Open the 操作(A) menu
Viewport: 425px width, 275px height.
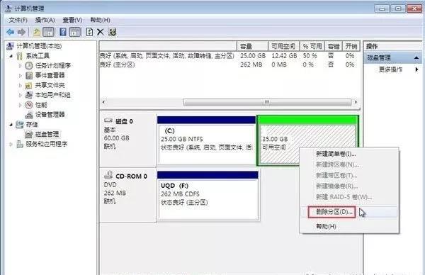pyautogui.click(x=45, y=20)
